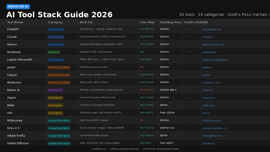Click the WIRED ON AI badge
Image resolution: width=270 pixels, height=152 pixels.
18,6
